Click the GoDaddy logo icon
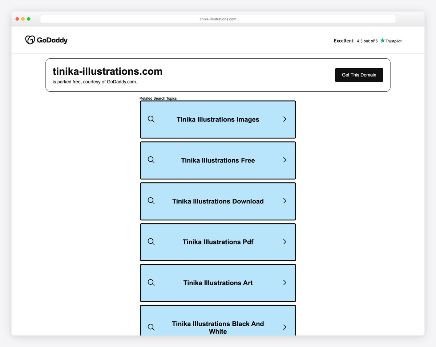The height and width of the screenshot is (347, 436). (x=29, y=40)
